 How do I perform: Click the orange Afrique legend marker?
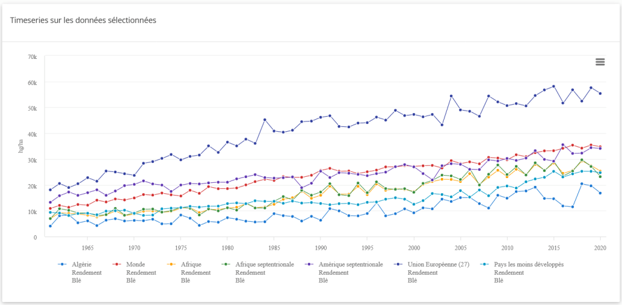tap(170, 264)
